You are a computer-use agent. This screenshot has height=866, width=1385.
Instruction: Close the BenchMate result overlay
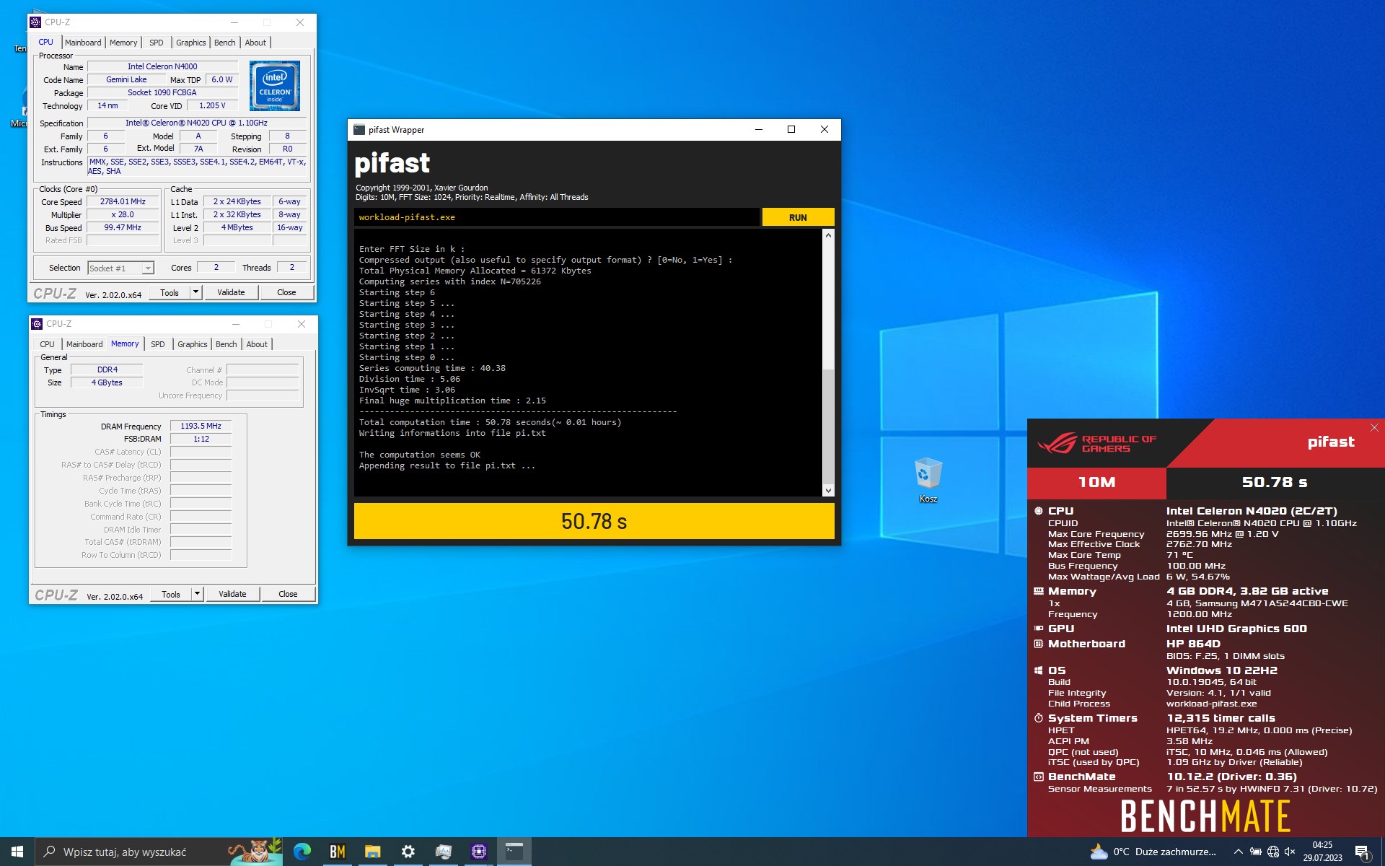[x=1374, y=428]
